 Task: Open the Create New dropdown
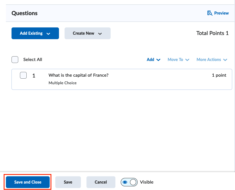tap(88, 33)
